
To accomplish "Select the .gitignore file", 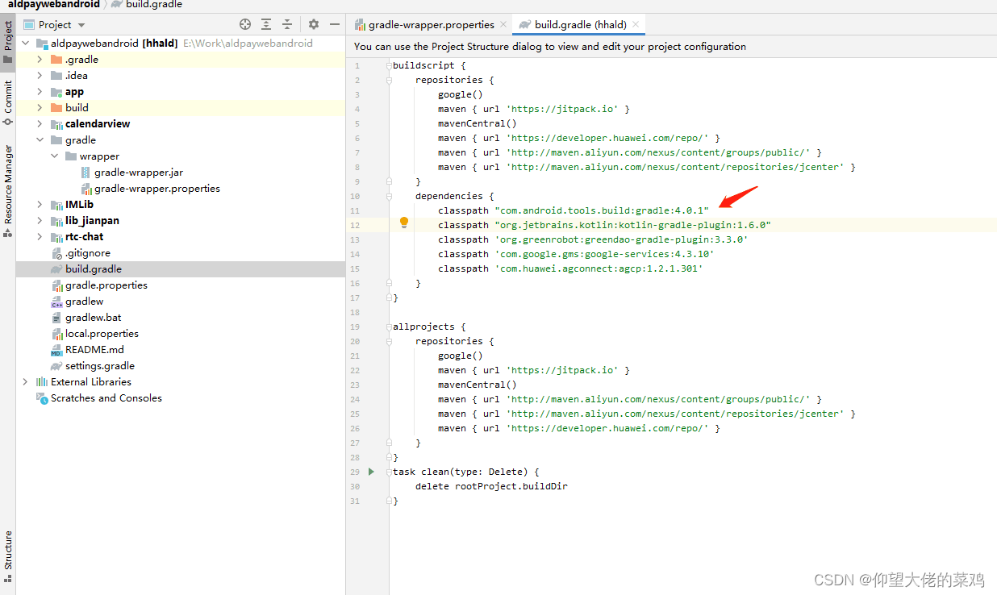I will (88, 252).
